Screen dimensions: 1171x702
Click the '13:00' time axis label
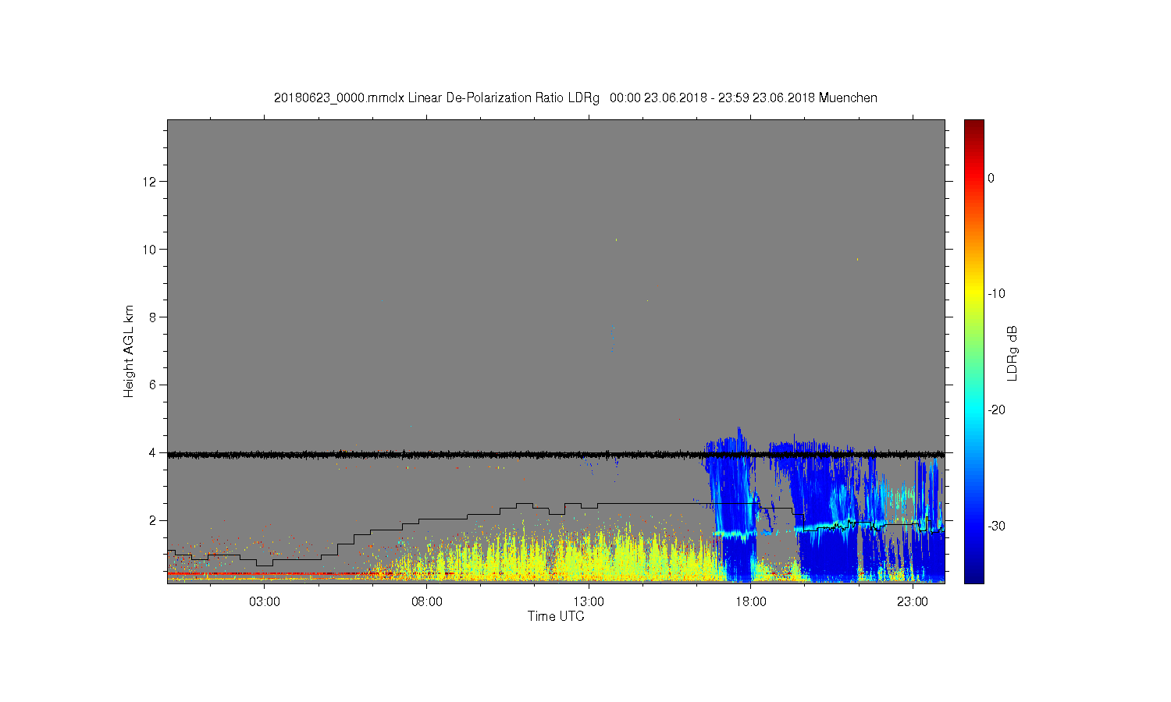coord(588,602)
